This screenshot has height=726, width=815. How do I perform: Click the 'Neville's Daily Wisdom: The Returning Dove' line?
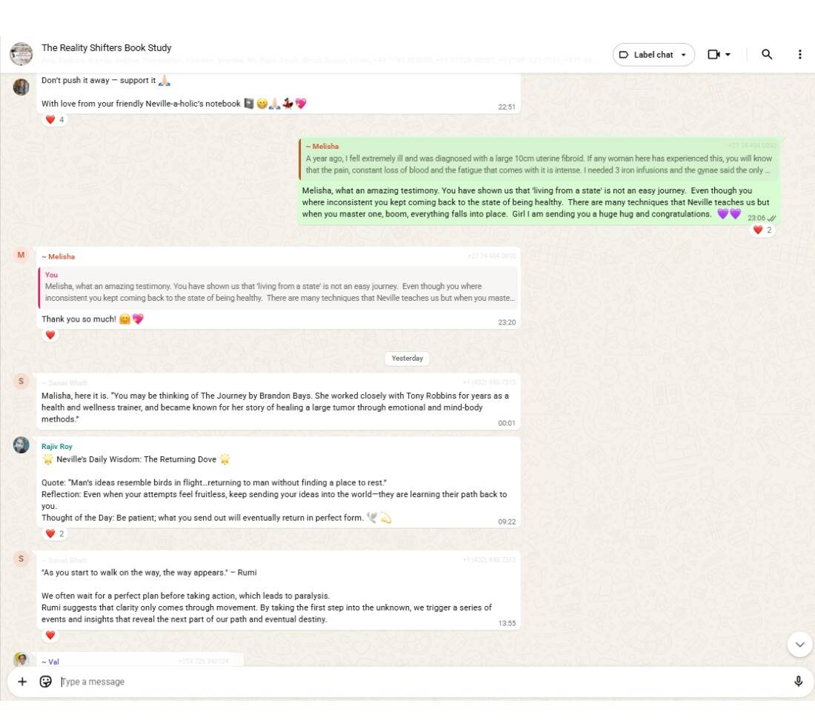(136, 459)
